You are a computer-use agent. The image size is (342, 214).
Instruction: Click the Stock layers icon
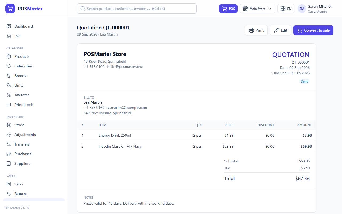click(9, 125)
